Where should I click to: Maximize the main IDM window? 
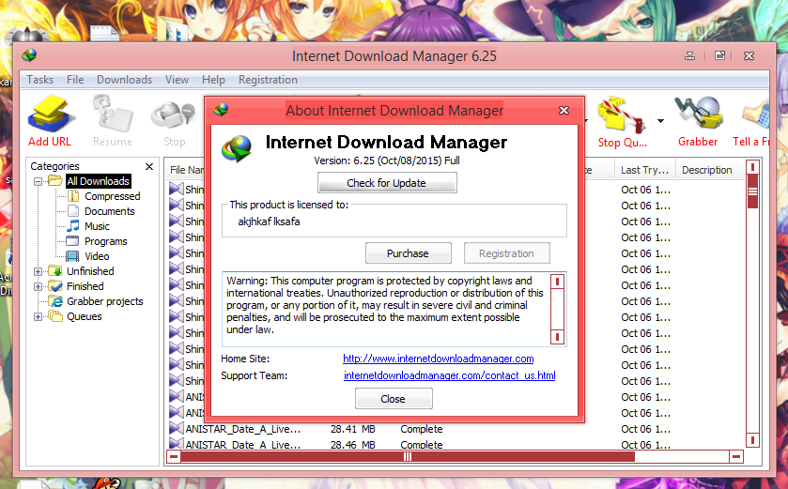(x=719, y=55)
